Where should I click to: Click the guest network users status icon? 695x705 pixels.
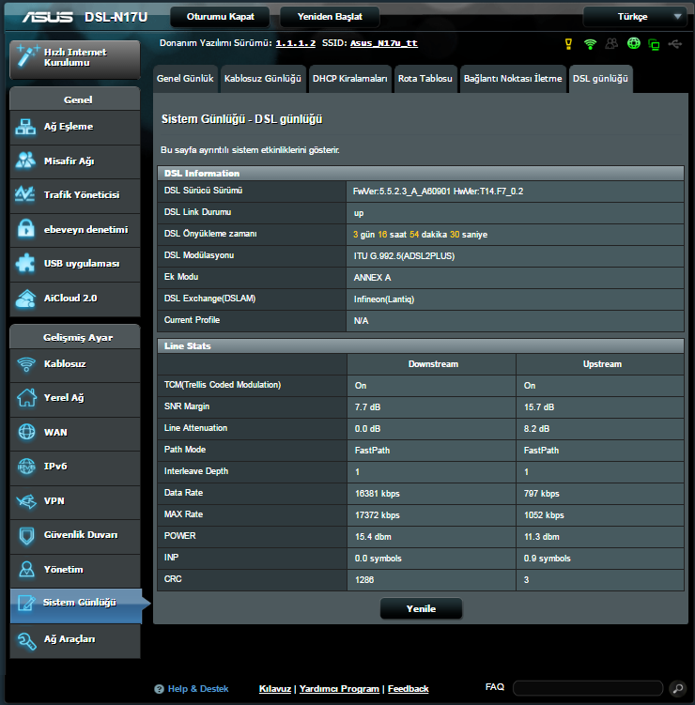[x=611, y=43]
